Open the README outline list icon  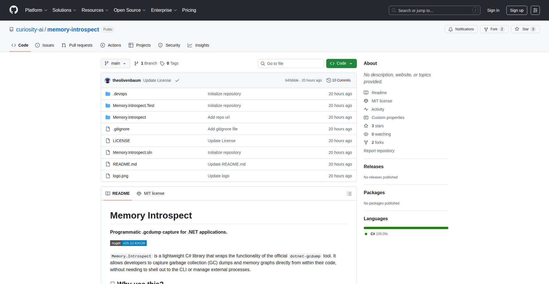coord(349,194)
